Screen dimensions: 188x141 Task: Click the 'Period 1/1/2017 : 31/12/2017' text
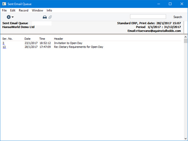[x=158, y=27]
